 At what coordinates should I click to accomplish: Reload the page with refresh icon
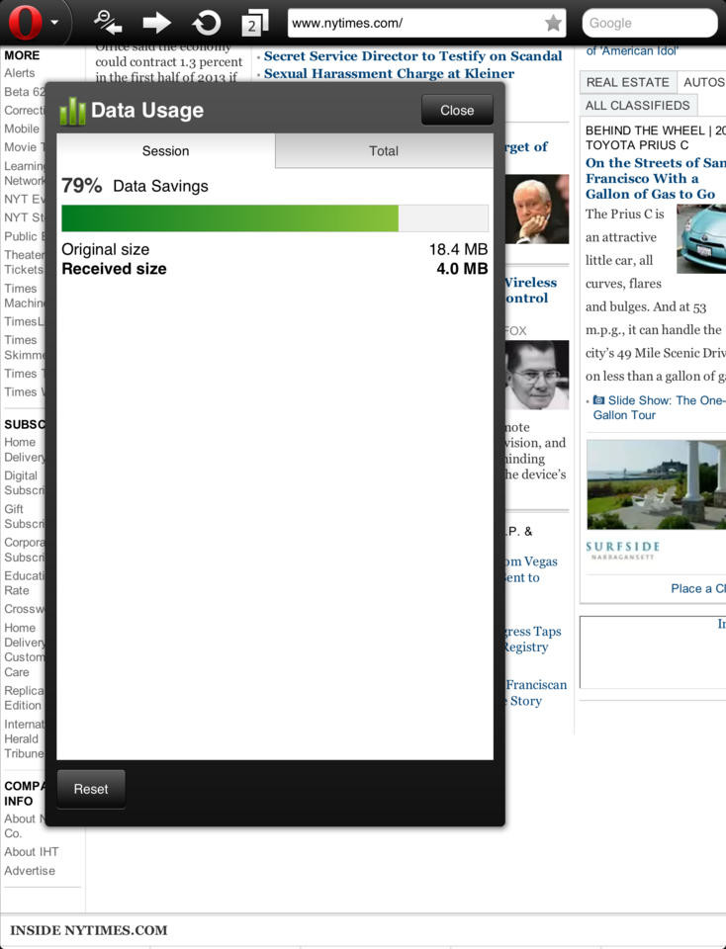pyautogui.click(x=207, y=23)
